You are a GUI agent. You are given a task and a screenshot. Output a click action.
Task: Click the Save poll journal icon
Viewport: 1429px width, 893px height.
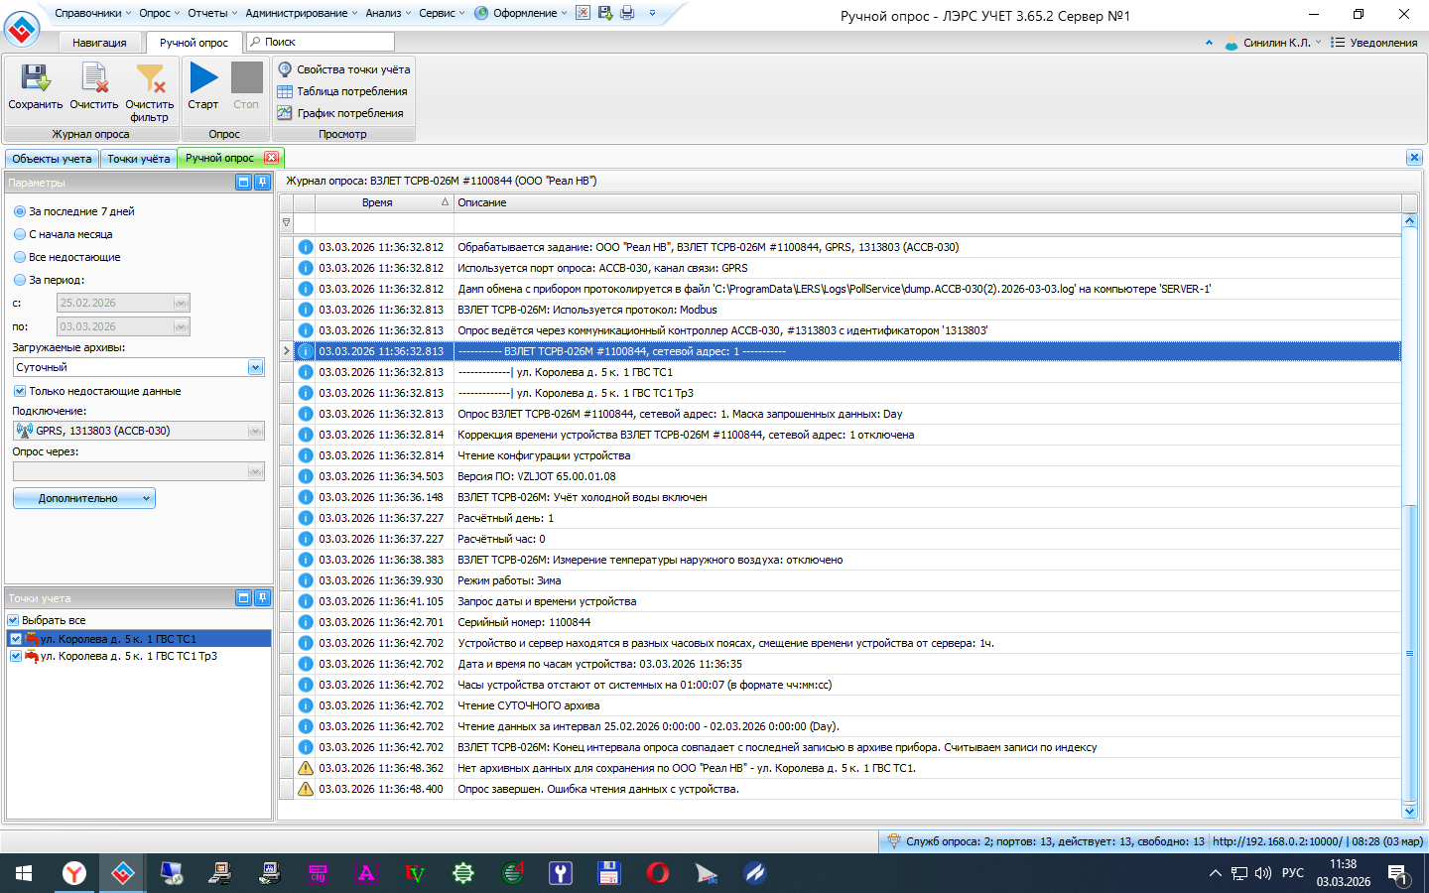pyautogui.click(x=35, y=79)
